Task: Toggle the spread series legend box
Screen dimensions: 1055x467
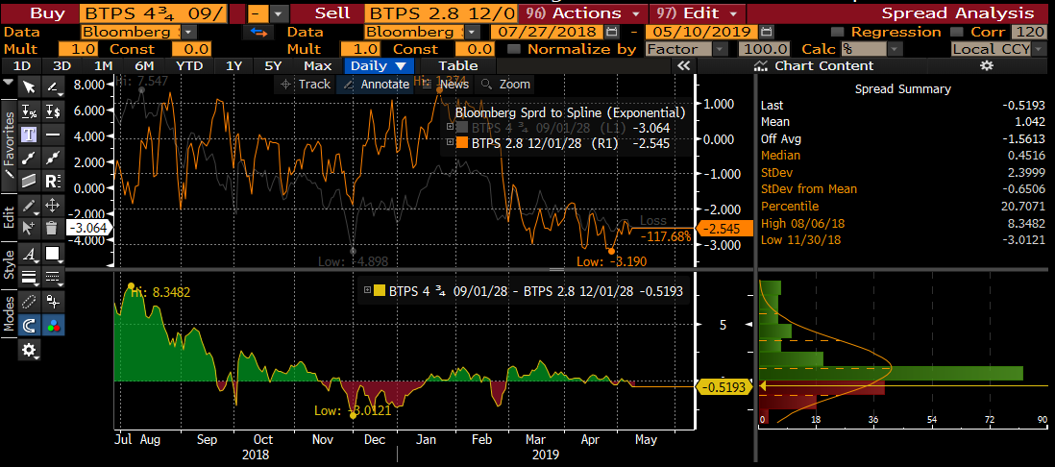Action: 379,291
